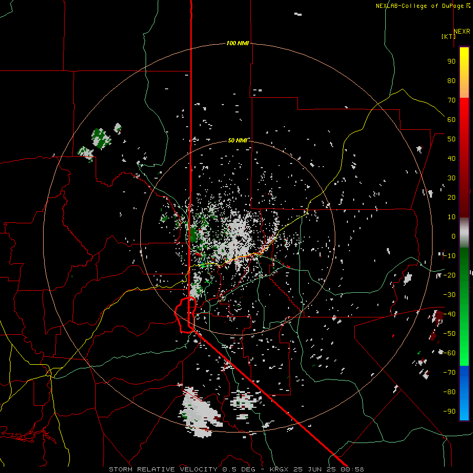Click the bright green segment of color bar
The image size is (473, 473).
click(464, 341)
